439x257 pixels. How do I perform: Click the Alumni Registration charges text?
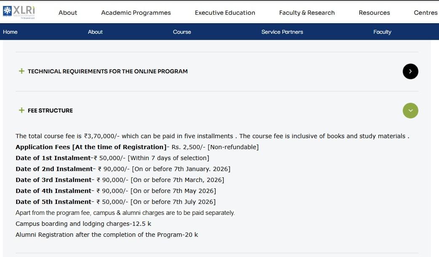pos(107,235)
